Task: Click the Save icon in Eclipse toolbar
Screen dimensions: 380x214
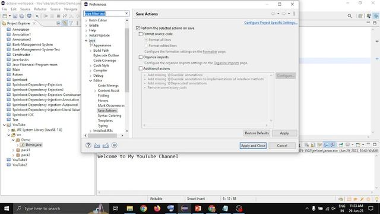Action: [x=15, y=16]
